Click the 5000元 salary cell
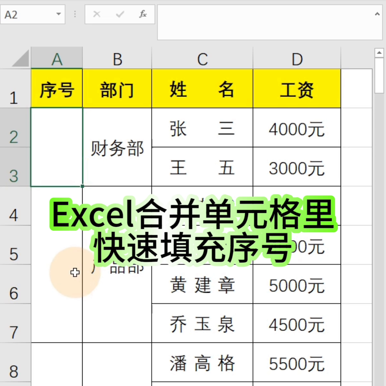 point(297,284)
